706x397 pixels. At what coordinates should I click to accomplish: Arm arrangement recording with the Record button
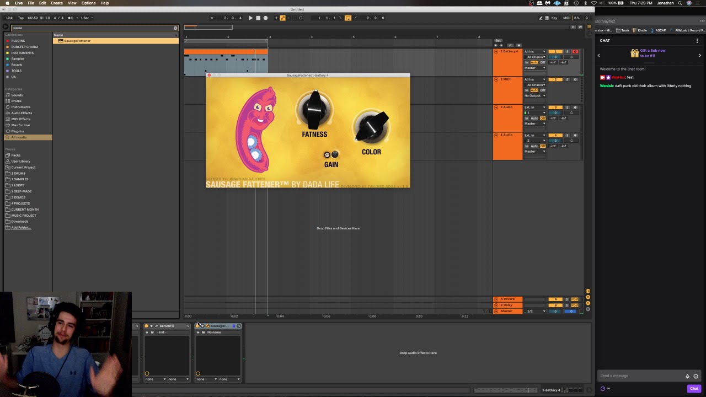pyautogui.click(x=265, y=18)
